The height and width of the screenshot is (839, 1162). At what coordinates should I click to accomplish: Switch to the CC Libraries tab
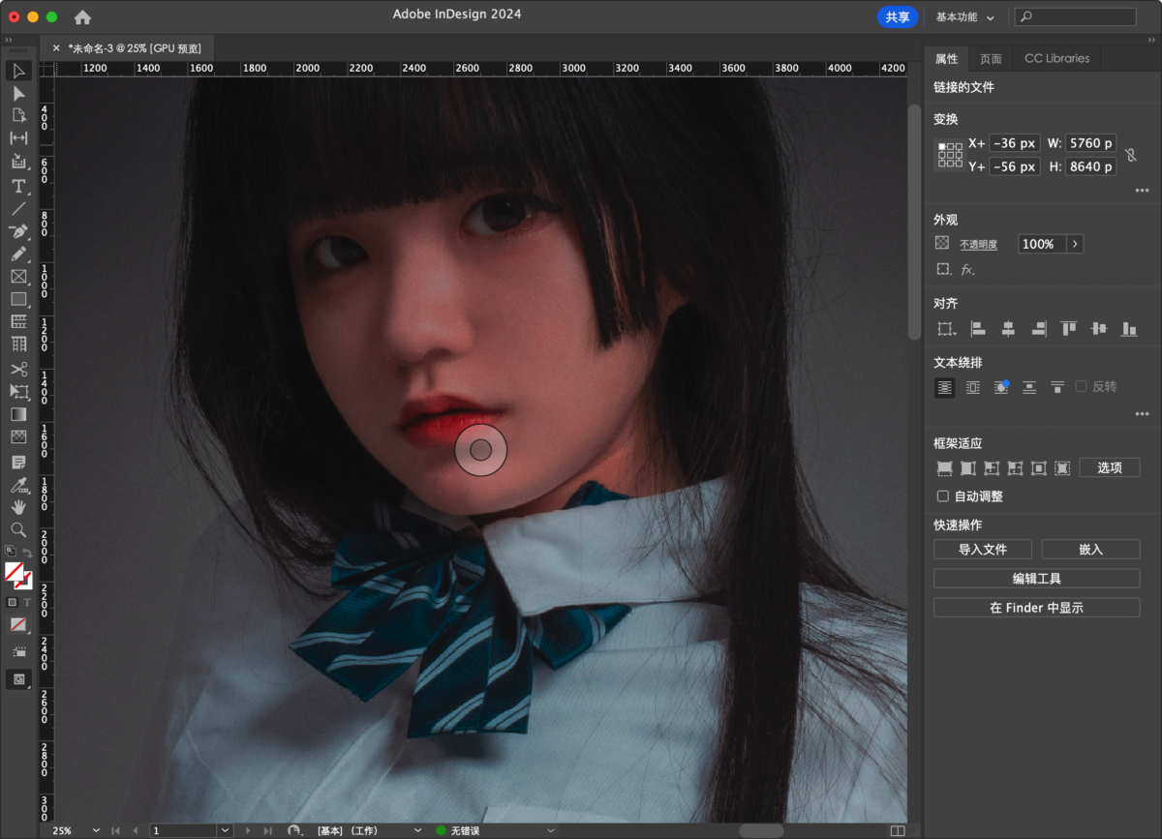[1056, 58]
